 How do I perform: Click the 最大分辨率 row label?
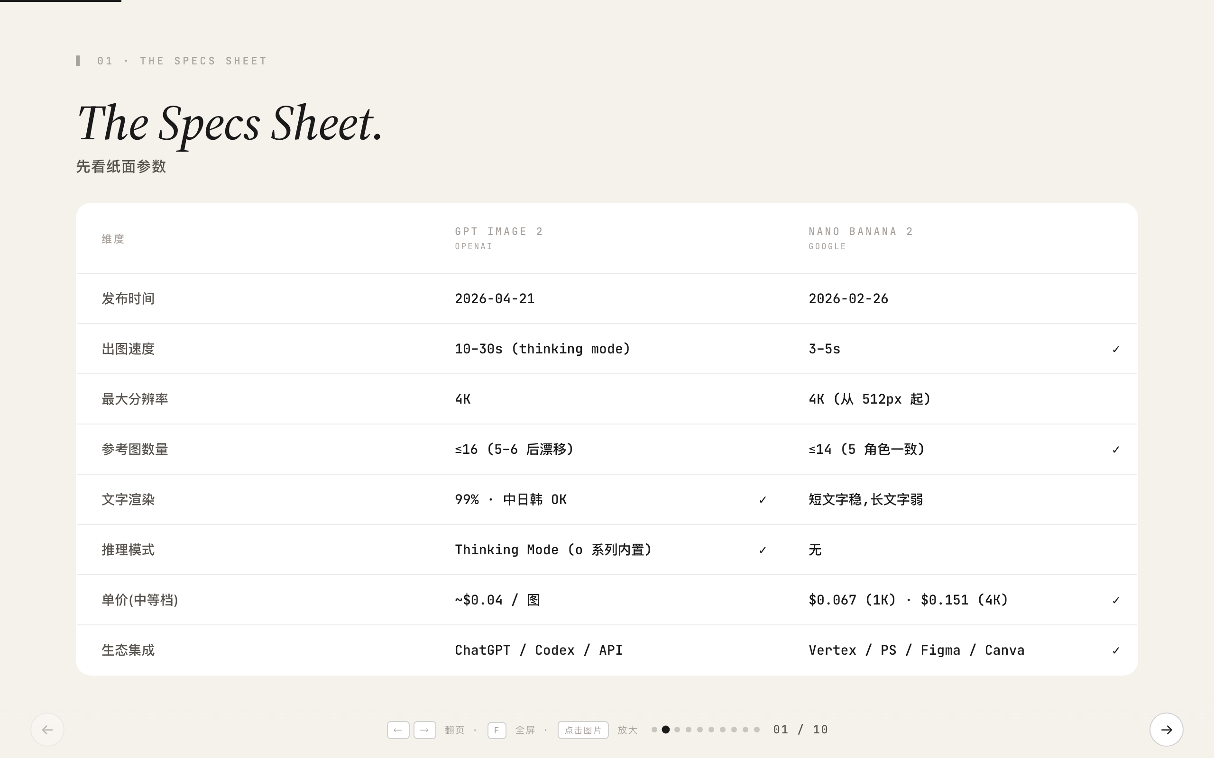coord(135,399)
